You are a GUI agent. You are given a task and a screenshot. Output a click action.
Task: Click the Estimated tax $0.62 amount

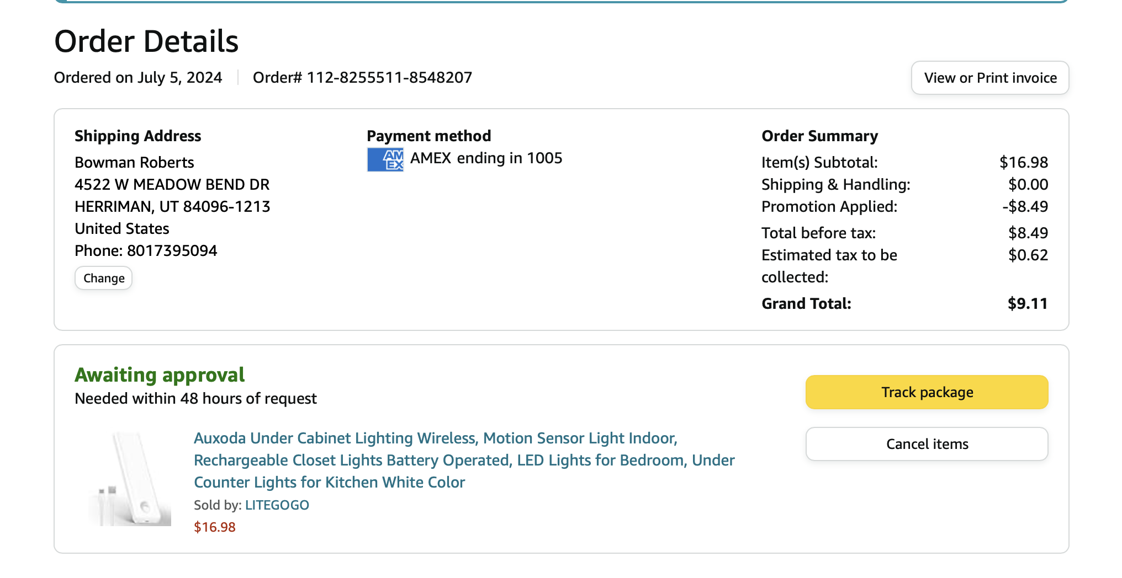click(x=1028, y=255)
